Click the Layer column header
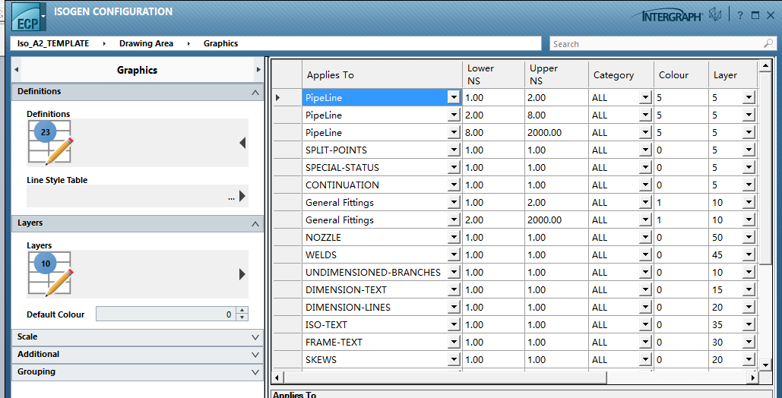Viewport: 782px width, 398px height. [733, 74]
